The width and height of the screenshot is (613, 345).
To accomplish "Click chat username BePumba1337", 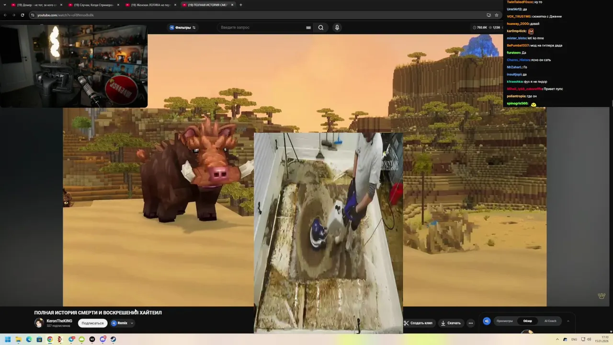I will [x=518, y=45].
